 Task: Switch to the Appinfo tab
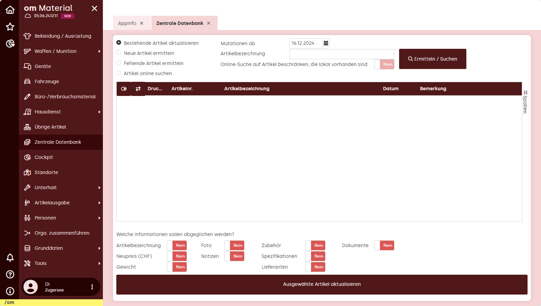(x=127, y=23)
